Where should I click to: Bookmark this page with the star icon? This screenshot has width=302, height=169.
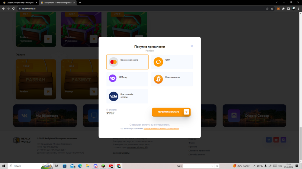click(x=272, y=9)
